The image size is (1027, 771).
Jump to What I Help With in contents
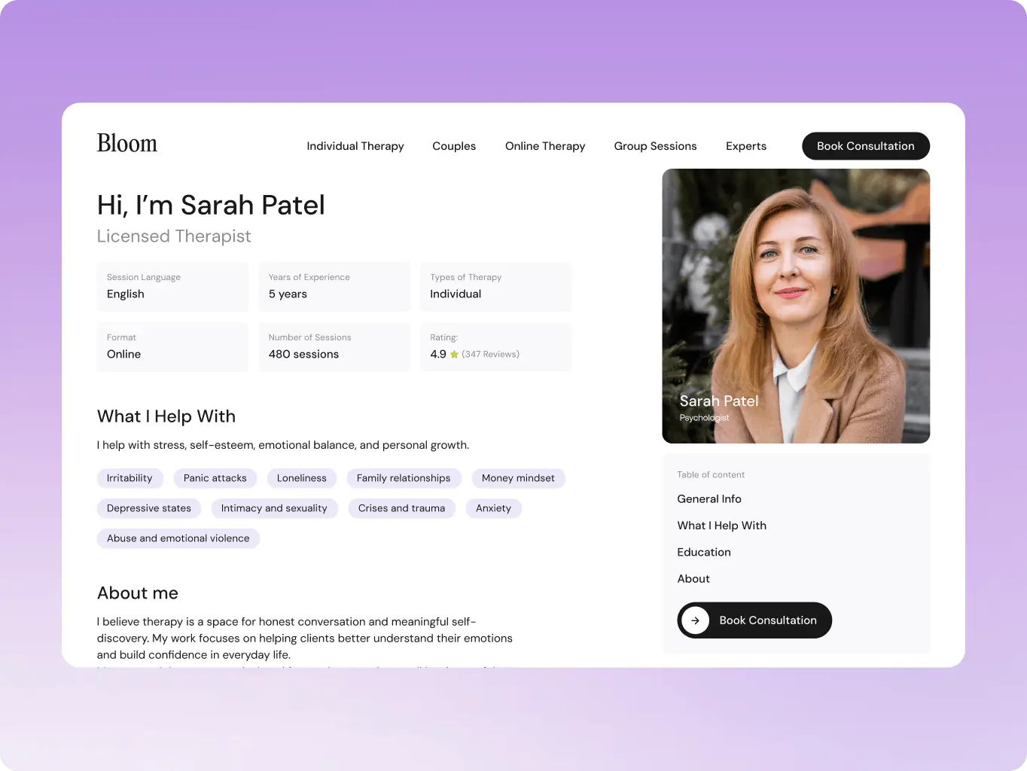(x=721, y=526)
